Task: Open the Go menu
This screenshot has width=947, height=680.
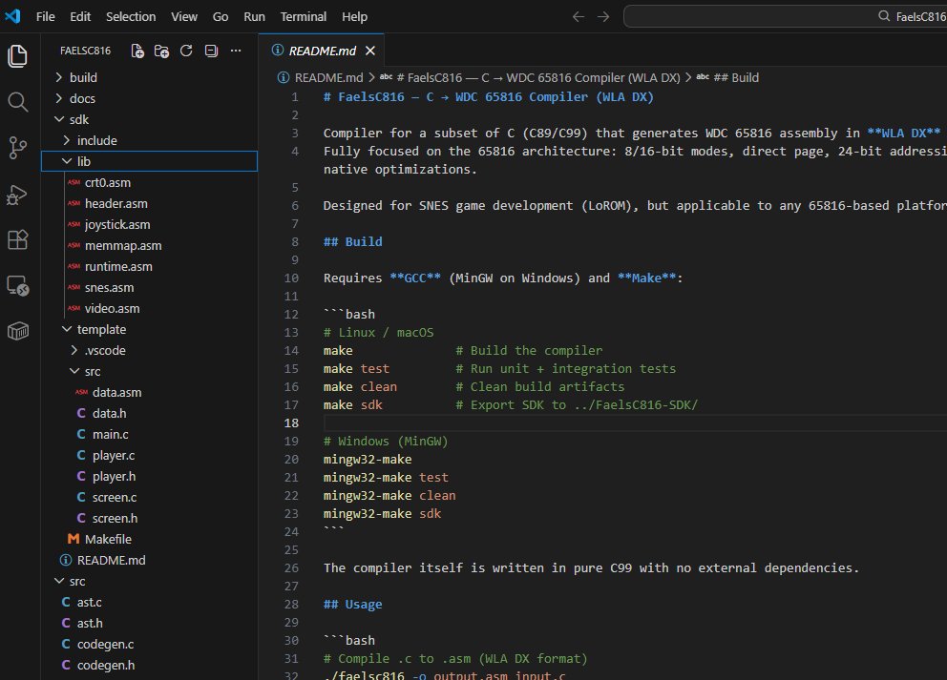Action: pyautogui.click(x=221, y=17)
